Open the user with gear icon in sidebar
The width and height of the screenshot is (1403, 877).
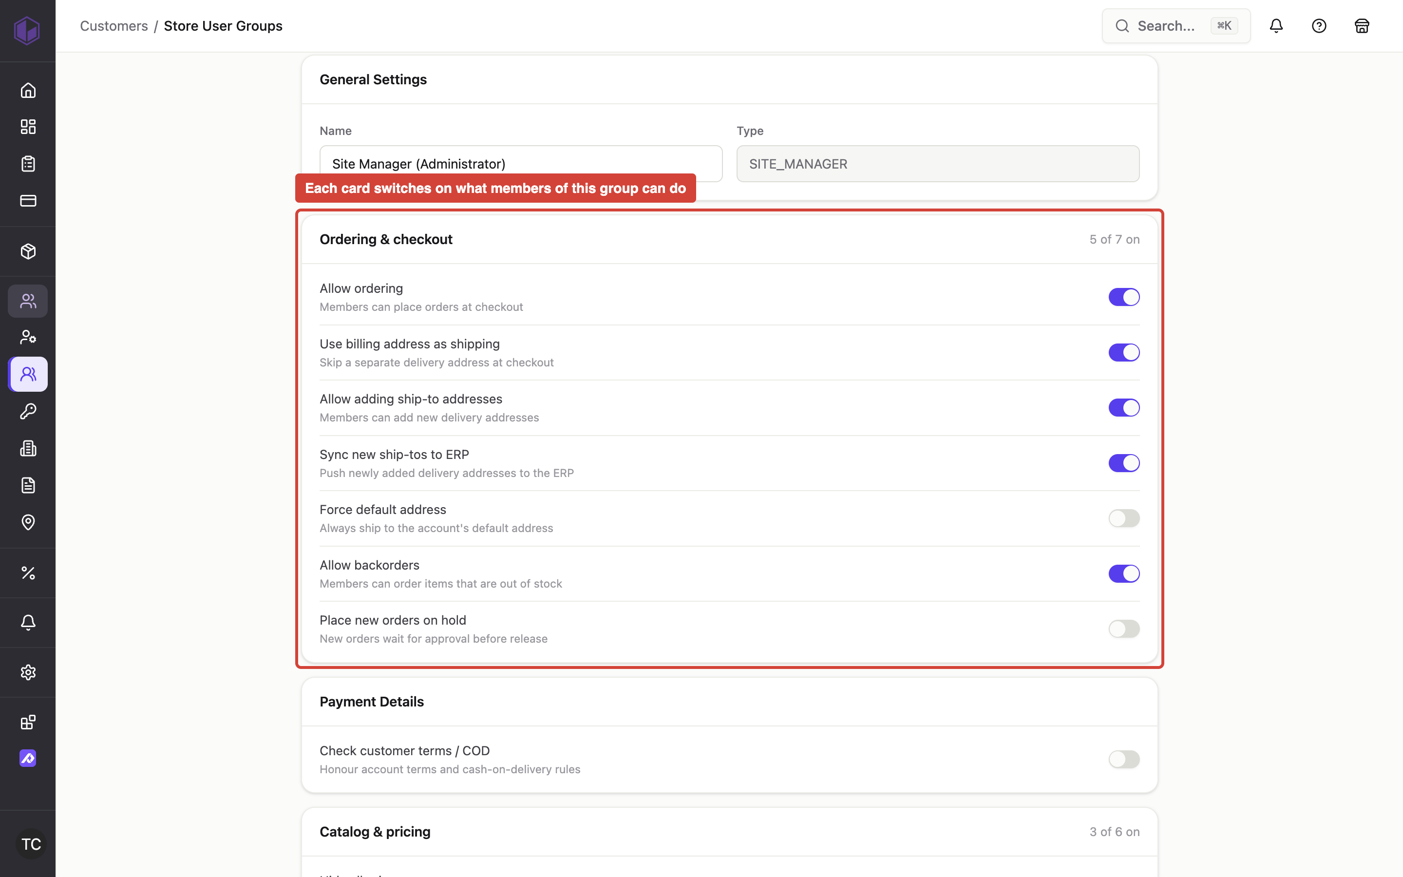coord(28,337)
